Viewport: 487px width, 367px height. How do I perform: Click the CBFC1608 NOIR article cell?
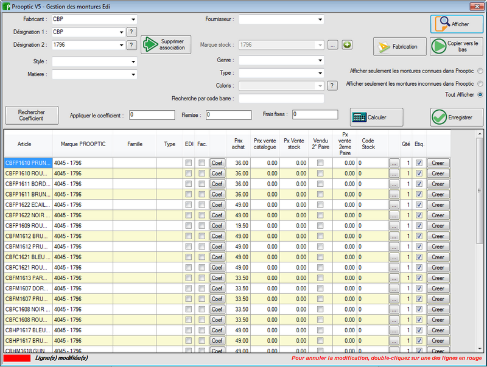[28, 309]
